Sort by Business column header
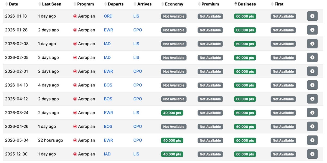The image size is (327, 163). (x=247, y=4)
